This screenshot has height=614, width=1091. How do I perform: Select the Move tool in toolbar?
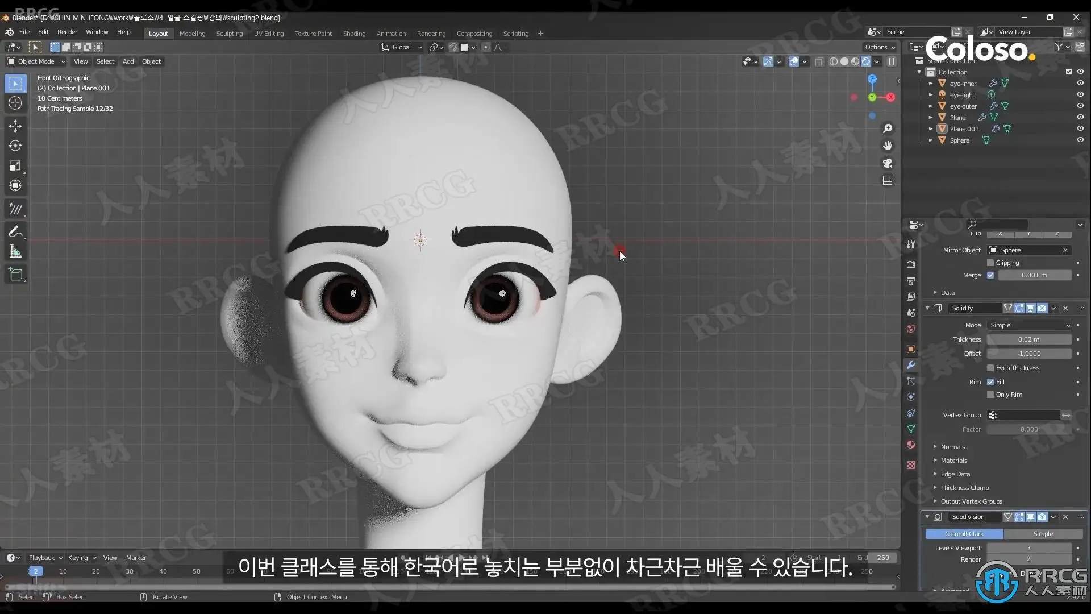pyautogui.click(x=15, y=126)
